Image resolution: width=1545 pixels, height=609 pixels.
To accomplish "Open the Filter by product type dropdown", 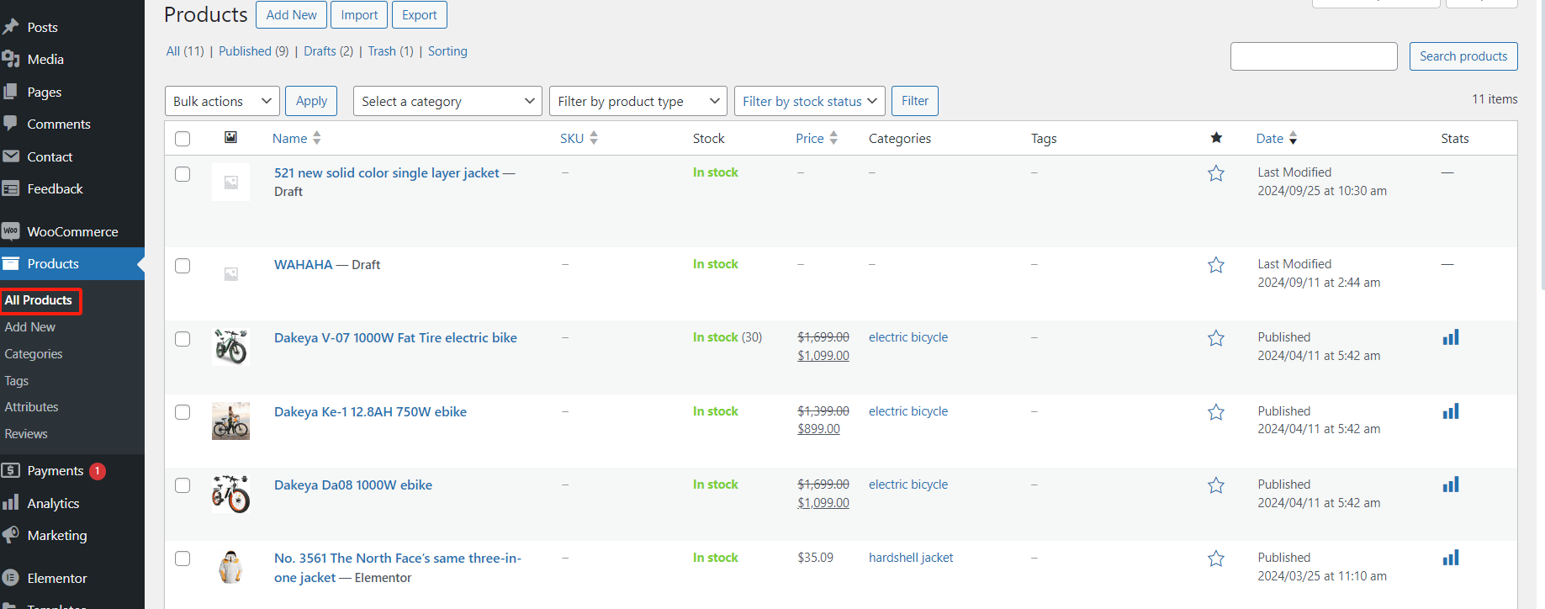I will click(x=638, y=101).
